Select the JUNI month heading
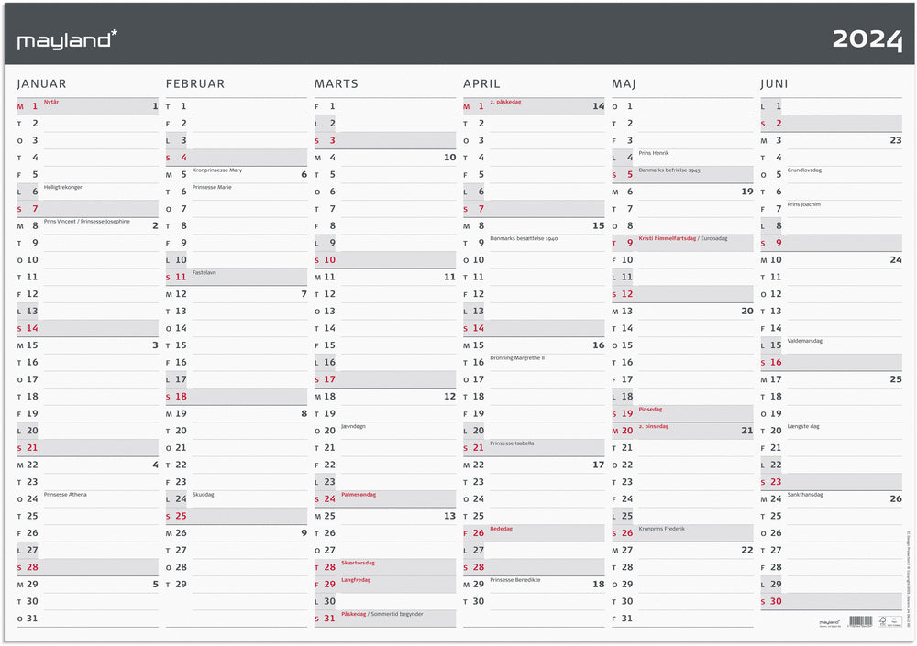This screenshot has width=917, height=646. click(x=774, y=83)
